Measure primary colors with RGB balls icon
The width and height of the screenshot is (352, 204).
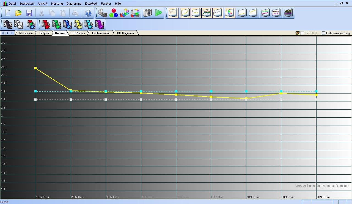[x=113, y=13]
